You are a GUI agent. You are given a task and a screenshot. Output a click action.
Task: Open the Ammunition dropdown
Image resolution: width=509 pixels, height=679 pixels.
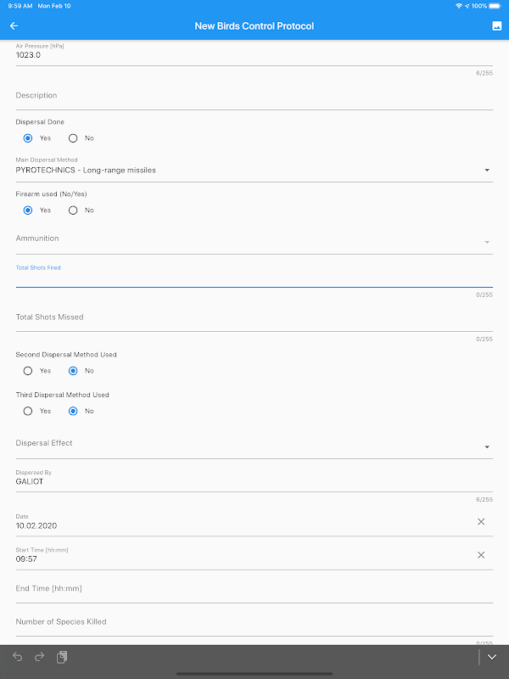pyautogui.click(x=253, y=239)
